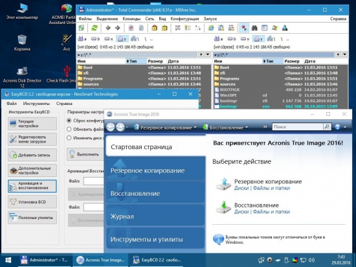Click the first Файл input field in EasyBCD
This screenshot has height=267, width=356.
click(94, 181)
